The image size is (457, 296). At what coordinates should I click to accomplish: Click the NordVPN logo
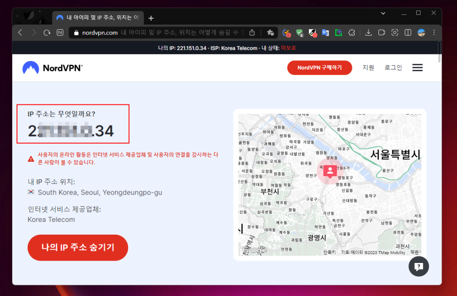tap(53, 68)
